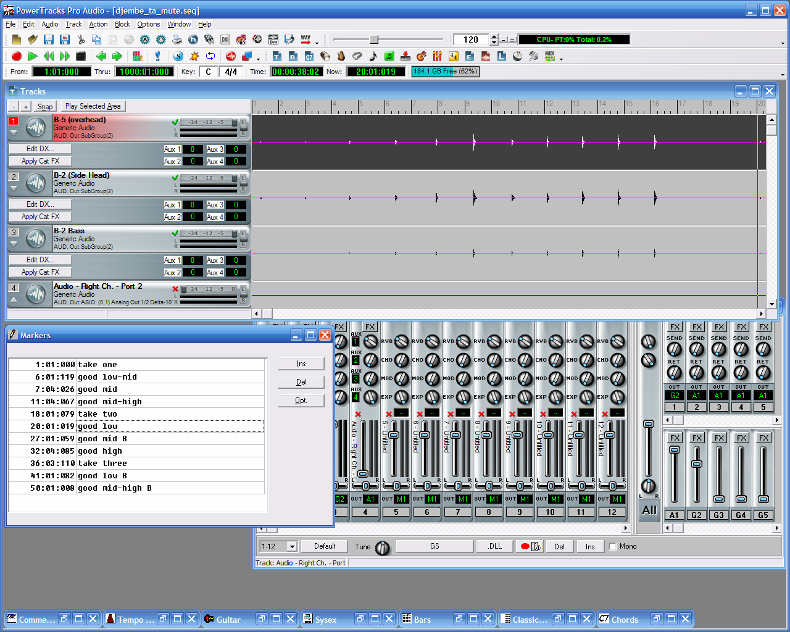The height and width of the screenshot is (632, 790).
Task: Click Del button in Markers window
Action: (x=301, y=382)
